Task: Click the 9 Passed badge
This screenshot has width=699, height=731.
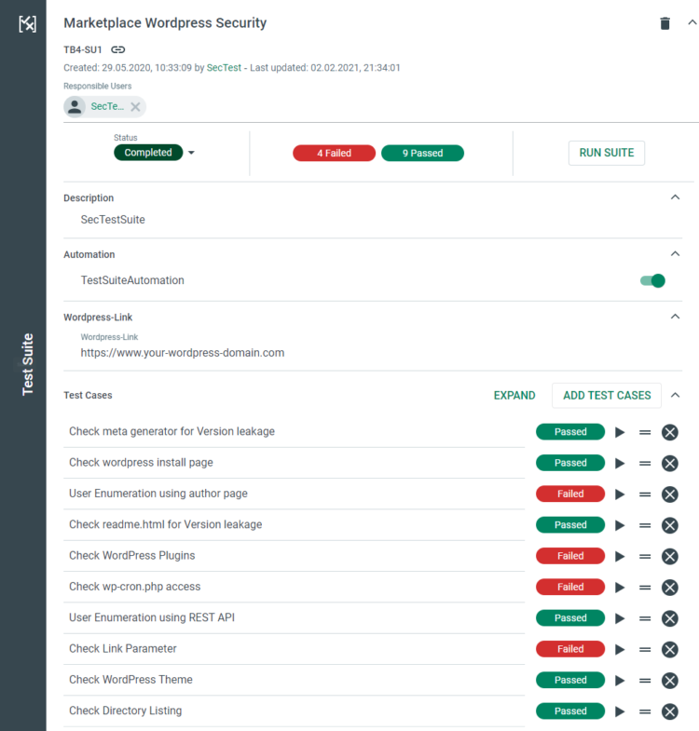Action: click(x=423, y=153)
